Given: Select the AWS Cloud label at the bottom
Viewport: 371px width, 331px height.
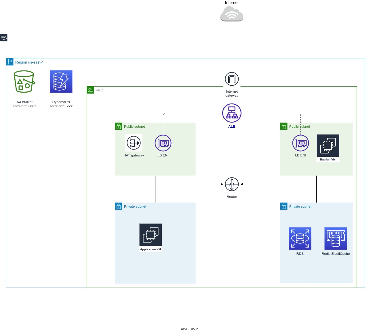Looking at the screenshot, I should point(190,329).
